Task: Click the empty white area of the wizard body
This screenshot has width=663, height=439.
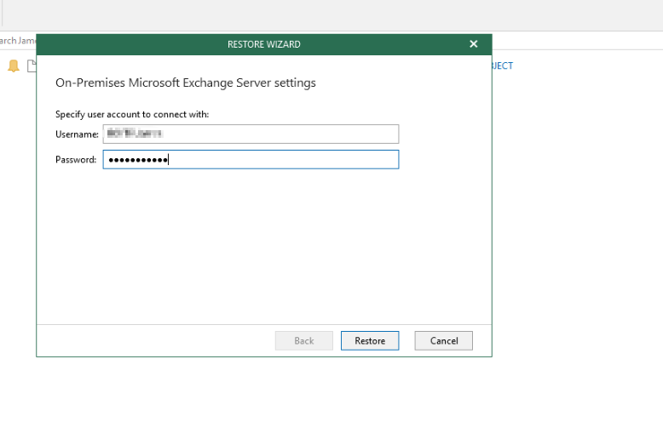Action: tap(263, 247)
